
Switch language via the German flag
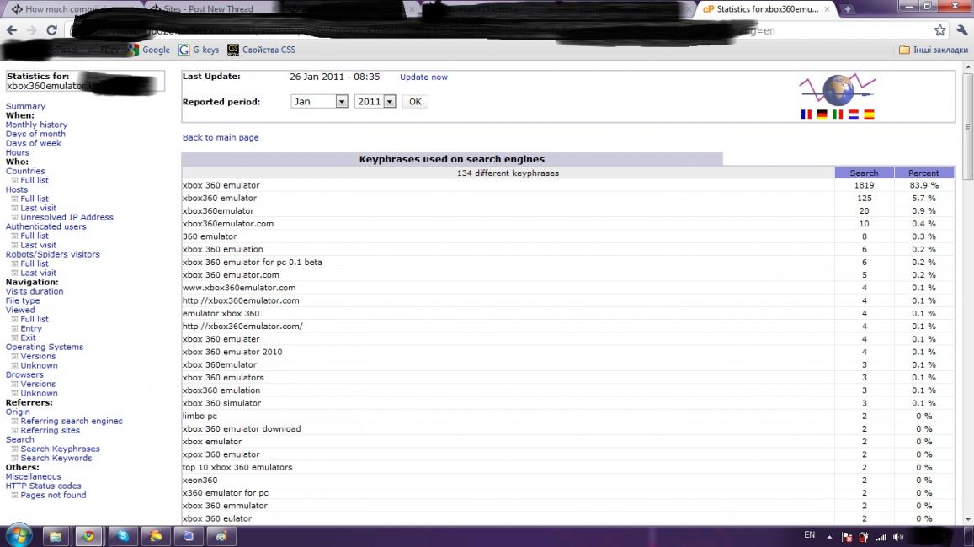click(822, 114)
